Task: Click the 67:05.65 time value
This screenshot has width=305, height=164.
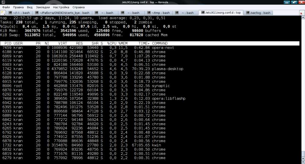Action: 141,145
